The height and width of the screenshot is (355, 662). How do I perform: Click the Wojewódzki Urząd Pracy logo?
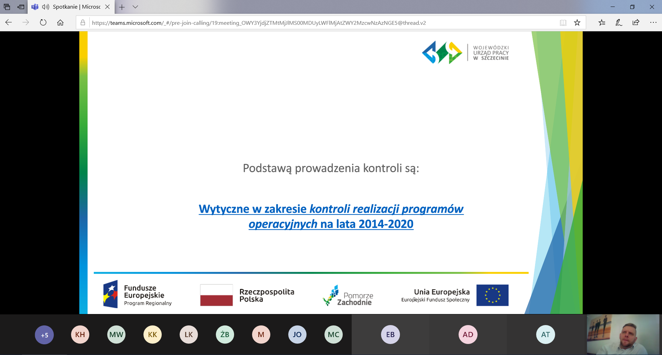pos(465,53)
